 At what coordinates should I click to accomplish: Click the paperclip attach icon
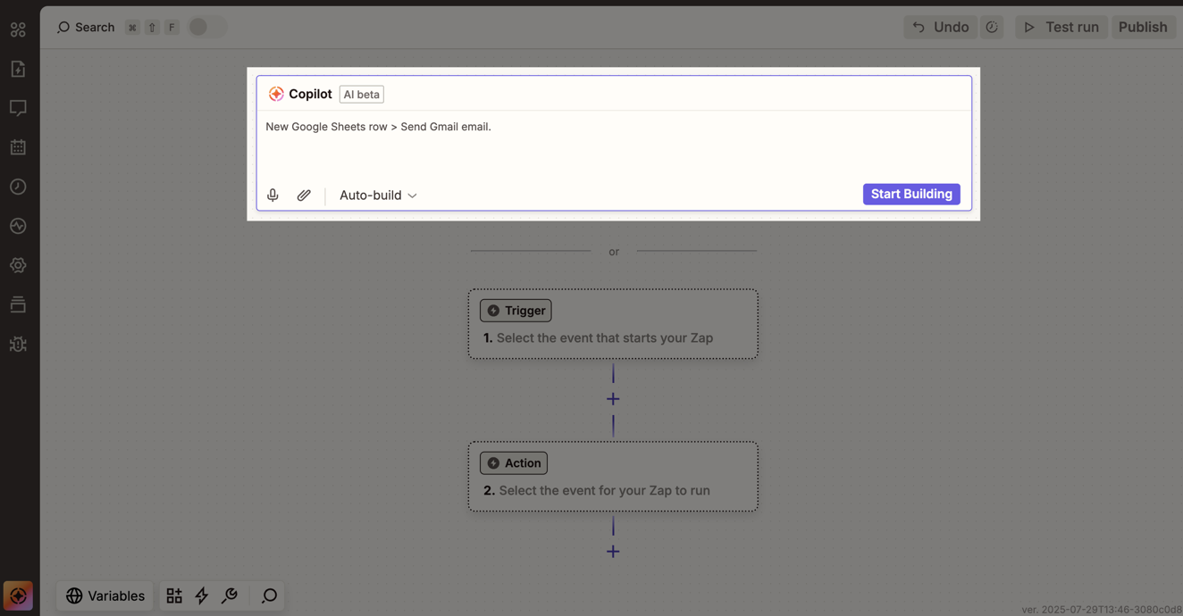[x=304, y=195]
